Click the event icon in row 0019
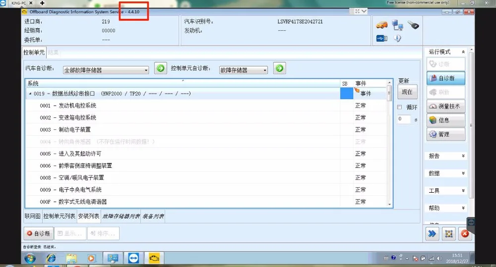496x267 pixels. [x=357, y=91]
